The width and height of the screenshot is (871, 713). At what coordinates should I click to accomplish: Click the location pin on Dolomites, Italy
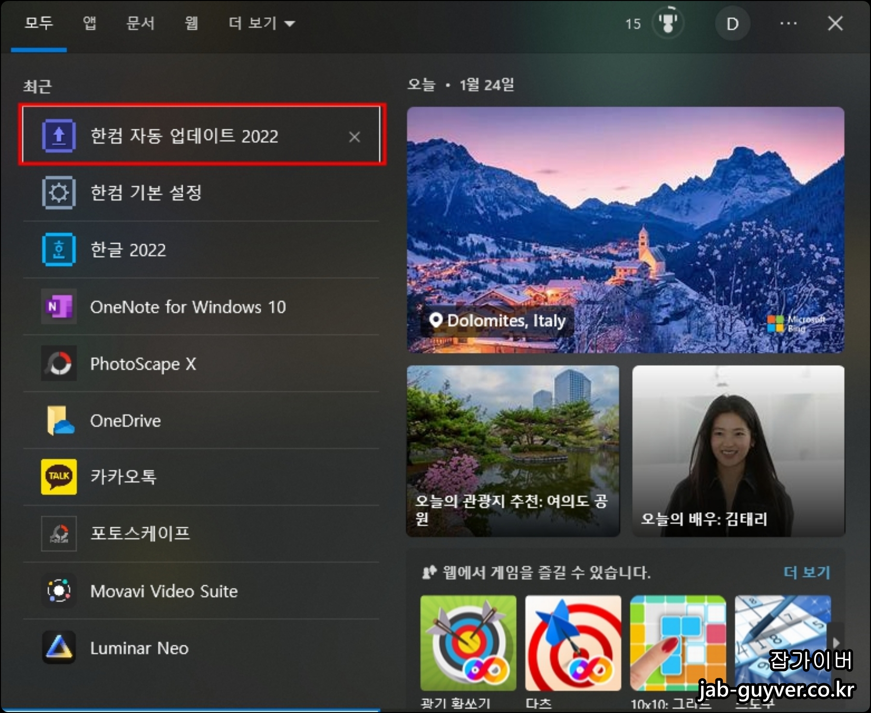tap(435, 320)
